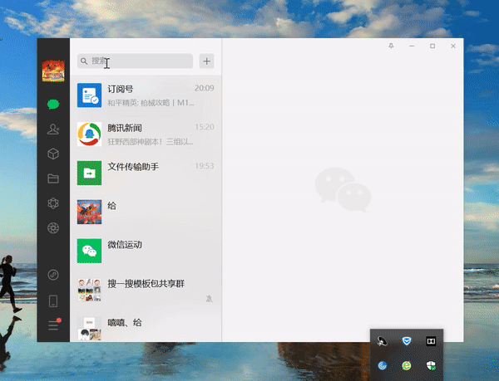This screenshot has width=499, height=381.
Task: Click the plus button to start group chat
Action: (x=206, y=61)
